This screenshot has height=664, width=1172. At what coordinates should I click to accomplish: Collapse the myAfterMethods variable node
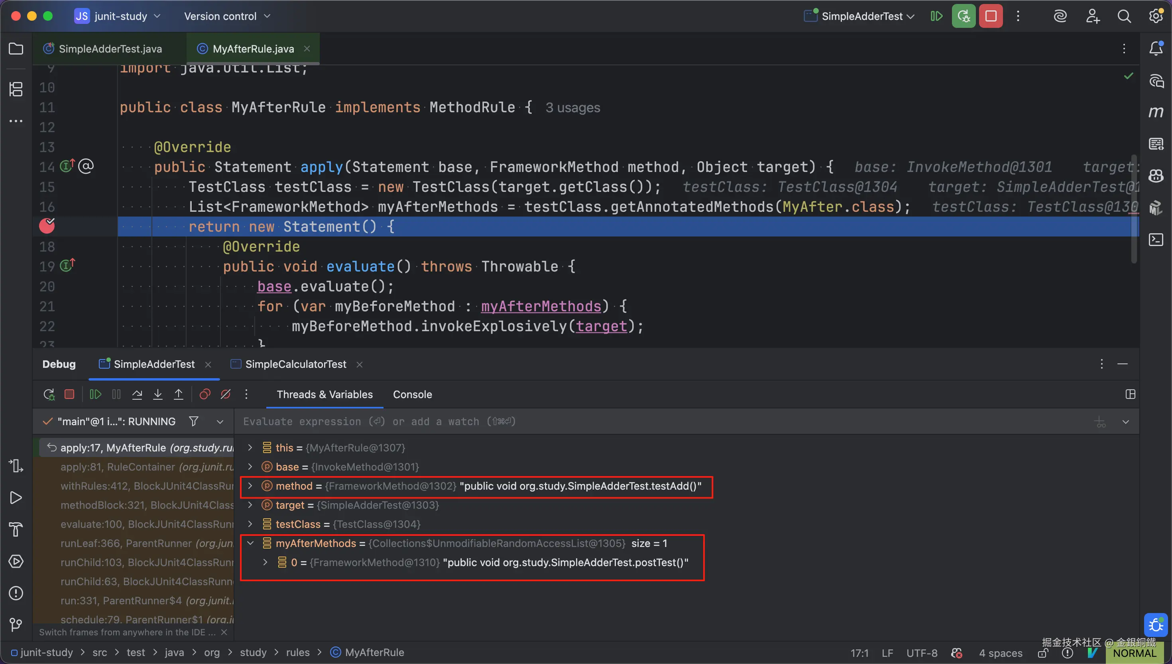(250, 543)
